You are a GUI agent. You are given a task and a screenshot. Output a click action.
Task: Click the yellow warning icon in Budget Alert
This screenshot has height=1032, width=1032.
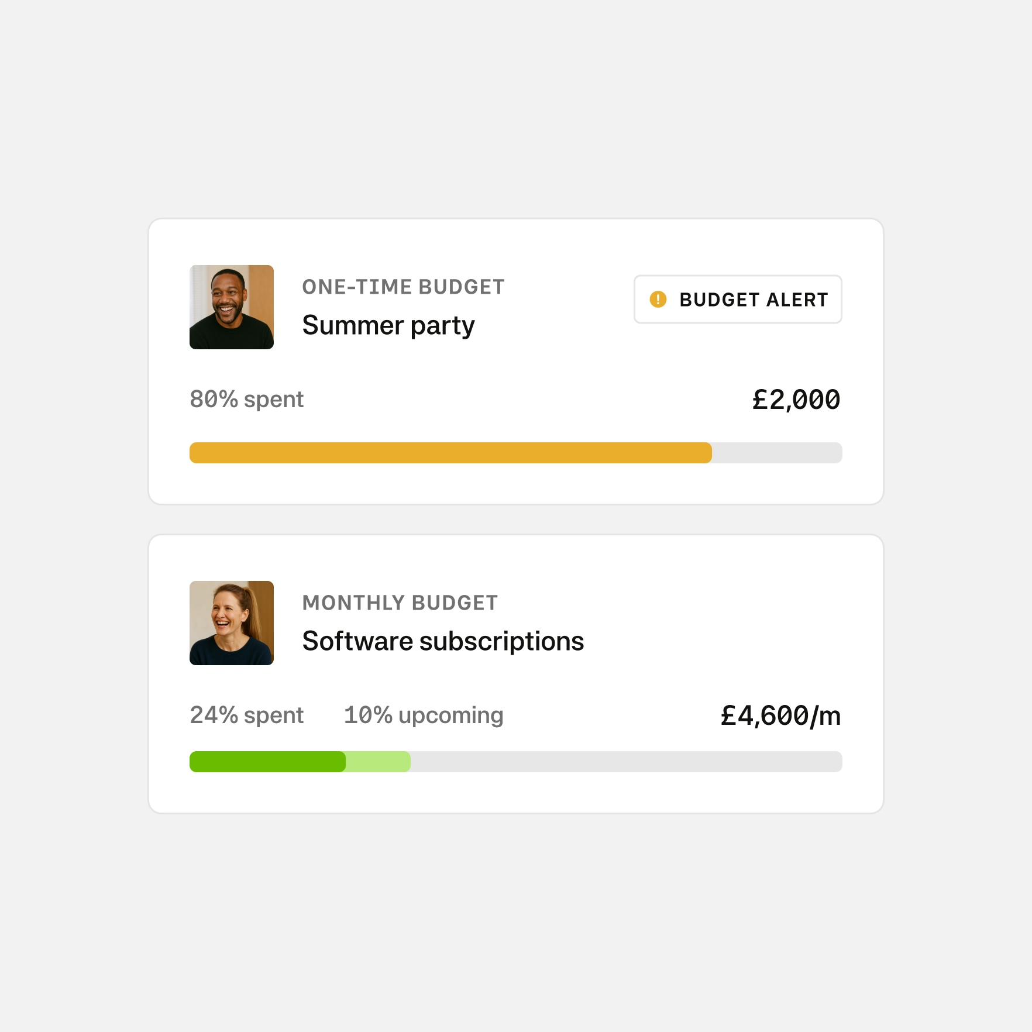[x=658, y=300]
